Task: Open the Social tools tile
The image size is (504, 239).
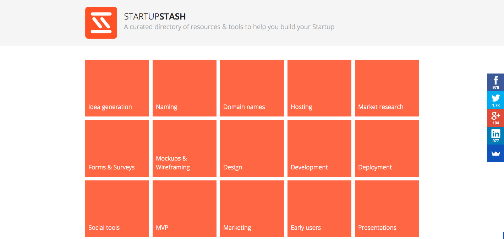Action: click(117, 209)
